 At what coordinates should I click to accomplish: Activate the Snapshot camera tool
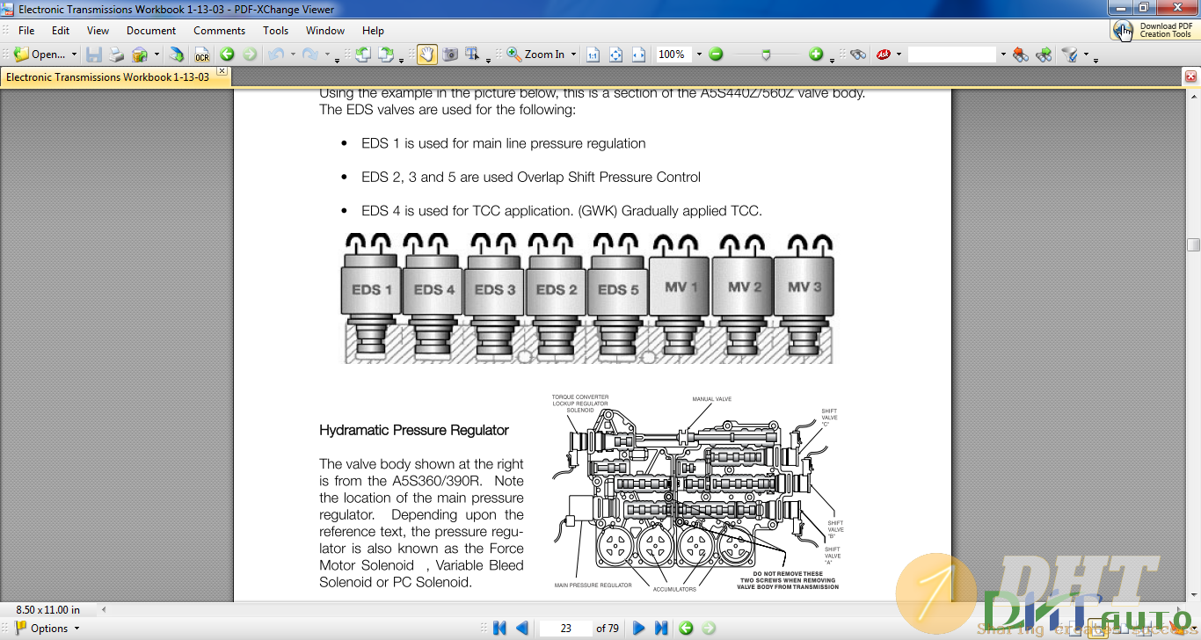(450, 55)
